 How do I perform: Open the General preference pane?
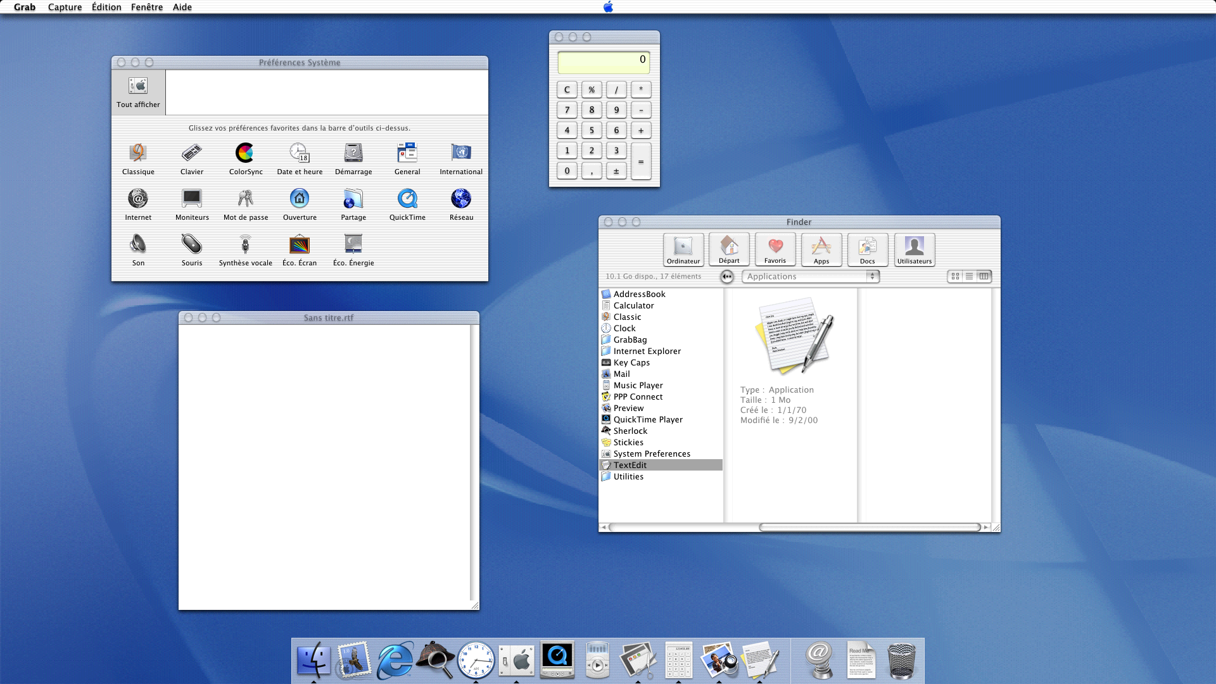pyautogui.click(x=407, y=158)
